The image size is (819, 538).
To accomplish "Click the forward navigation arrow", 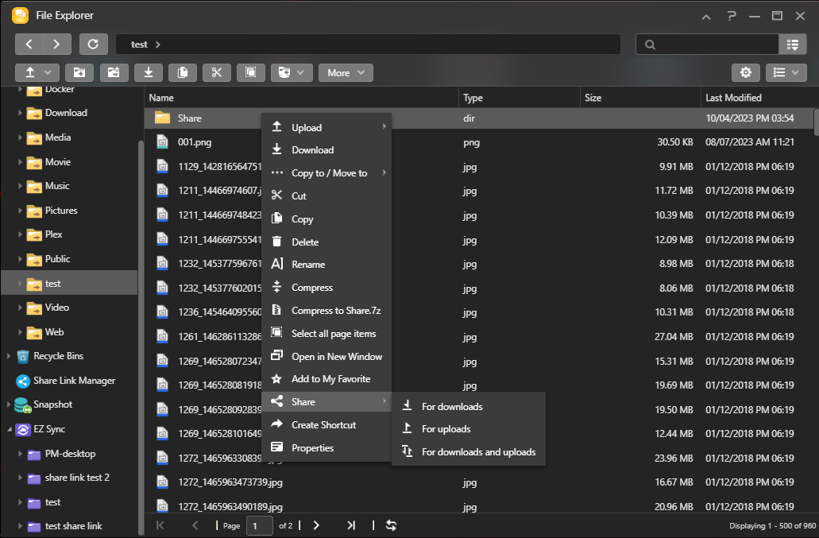I will (x=56, y=45).
